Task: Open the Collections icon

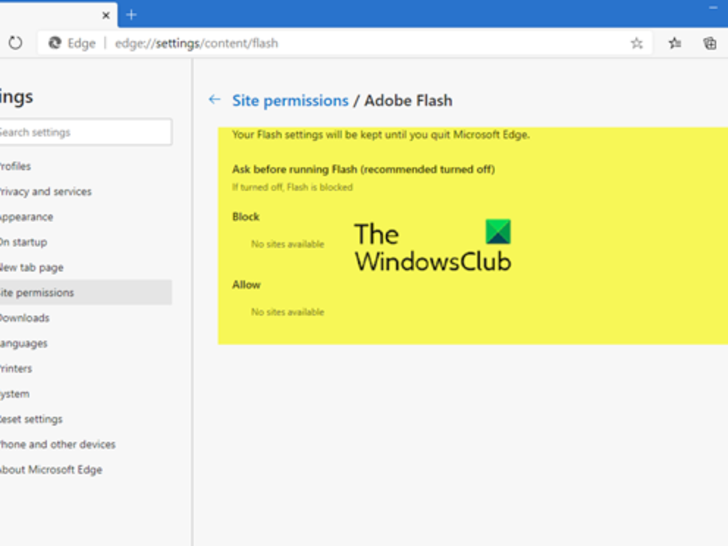Action: 710,43
